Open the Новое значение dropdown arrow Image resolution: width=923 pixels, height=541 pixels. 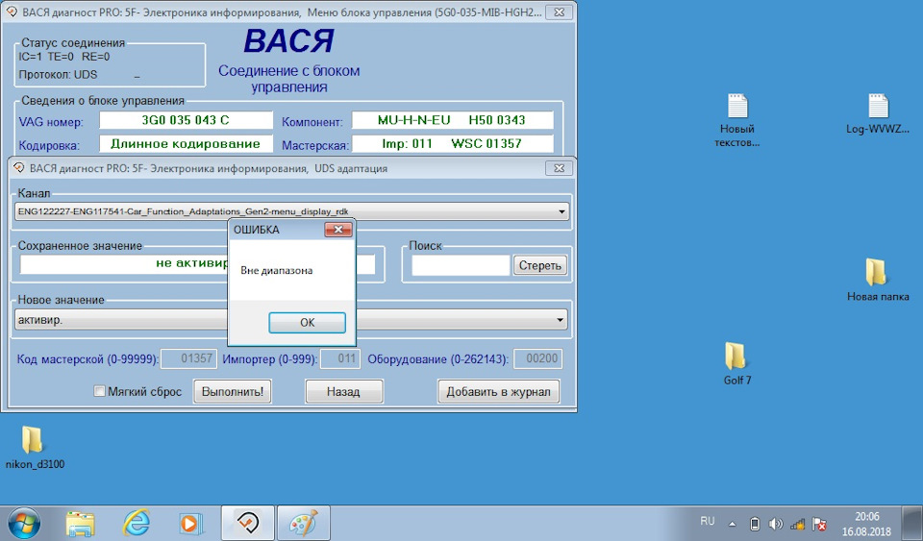click(x=560, y=321)
